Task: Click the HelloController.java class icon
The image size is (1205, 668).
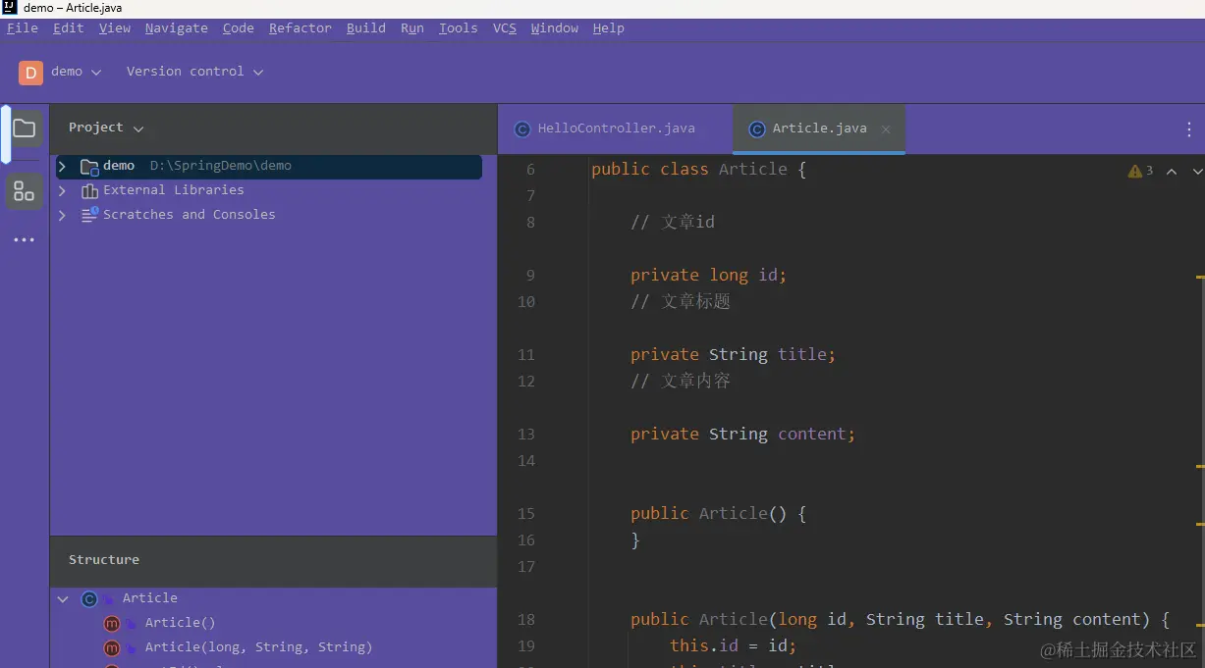Action: coord(522,128)
